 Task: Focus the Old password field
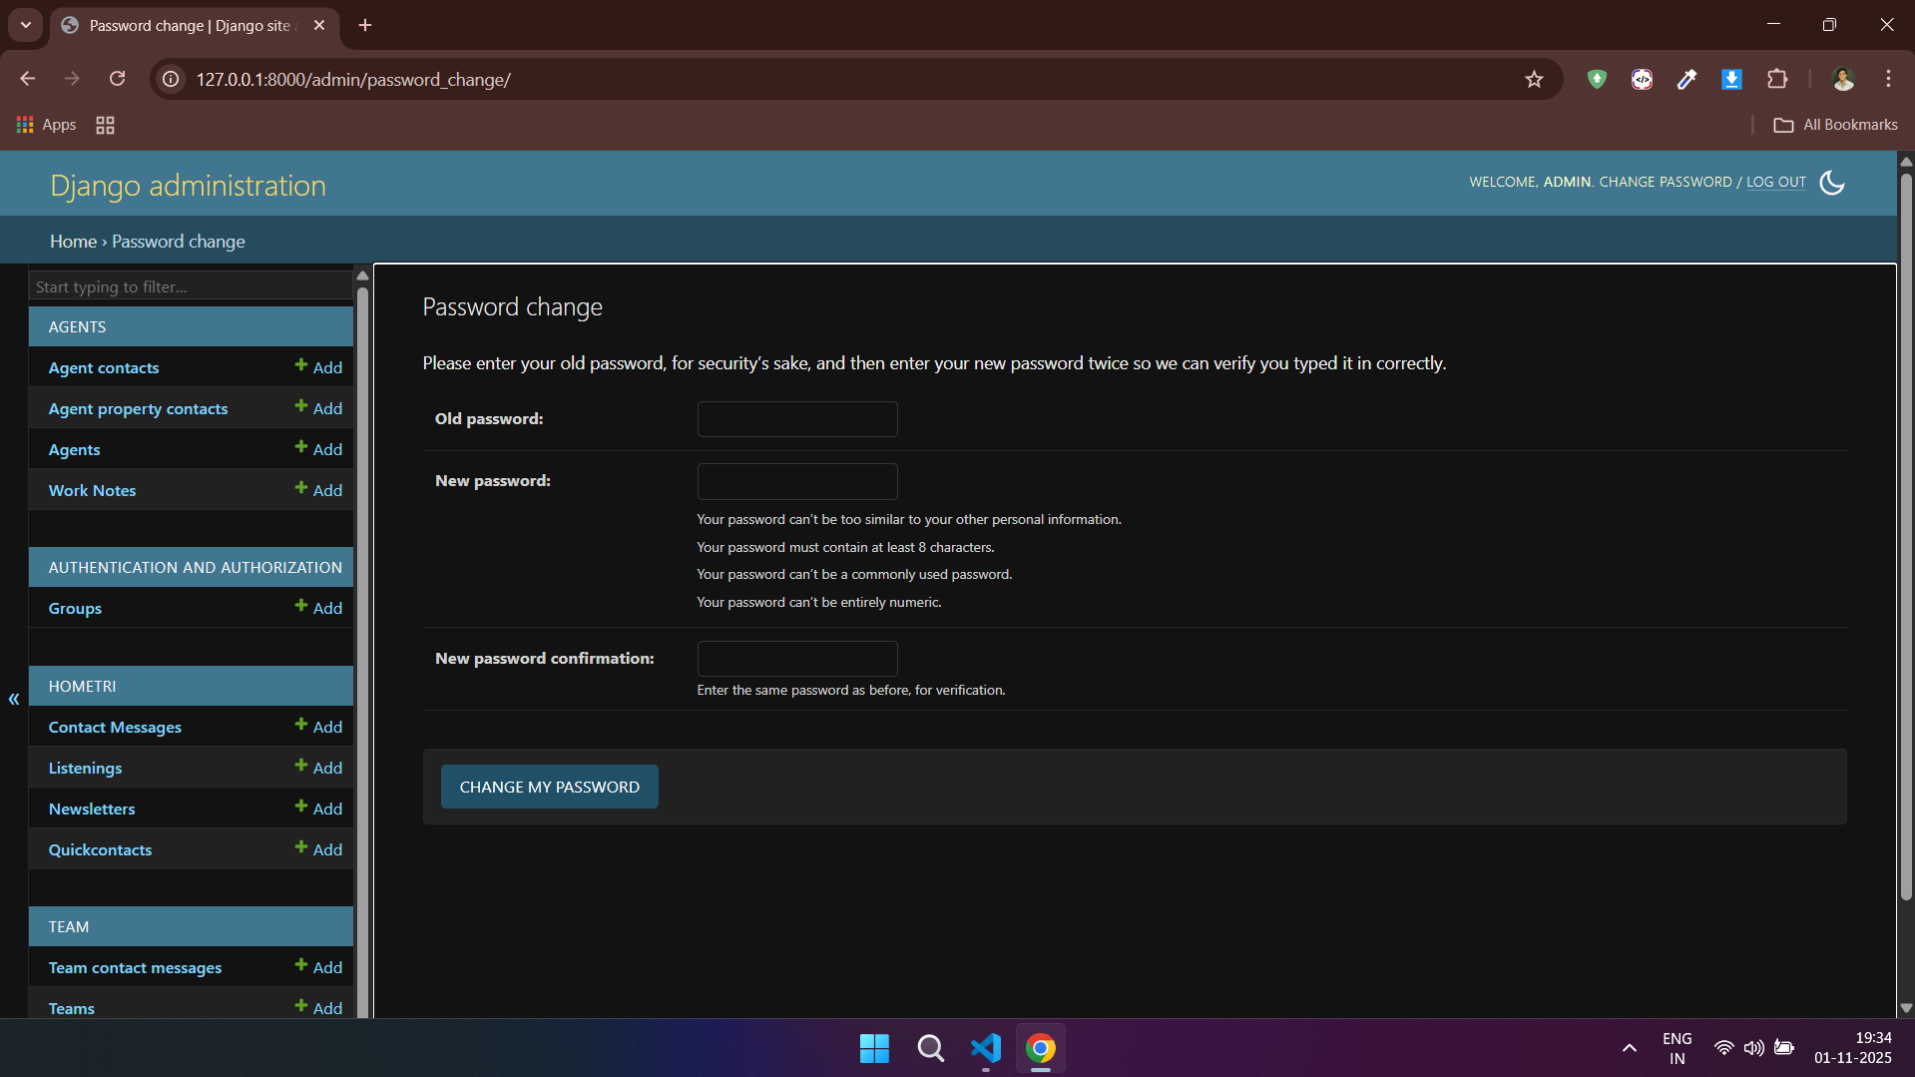pos(797,419)
